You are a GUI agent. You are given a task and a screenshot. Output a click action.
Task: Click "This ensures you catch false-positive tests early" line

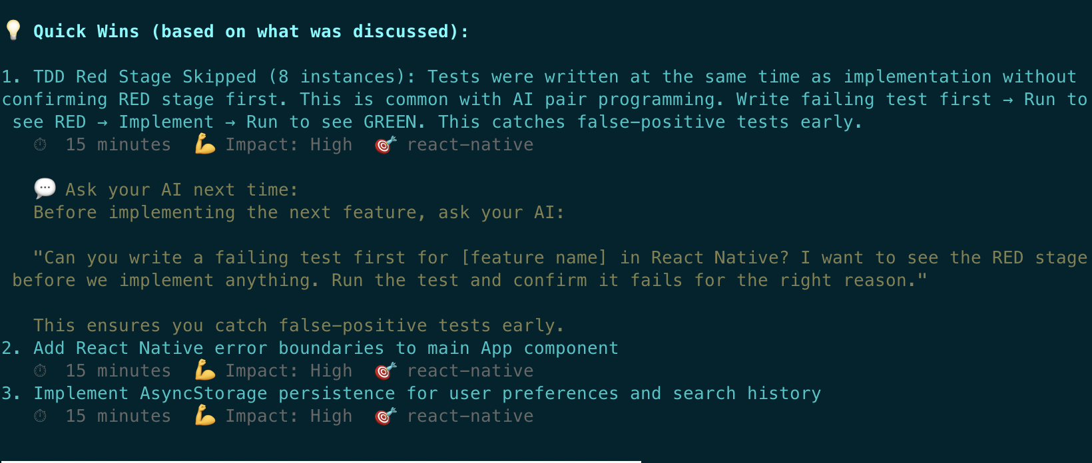pyautogui.click(x=298, y=325)
